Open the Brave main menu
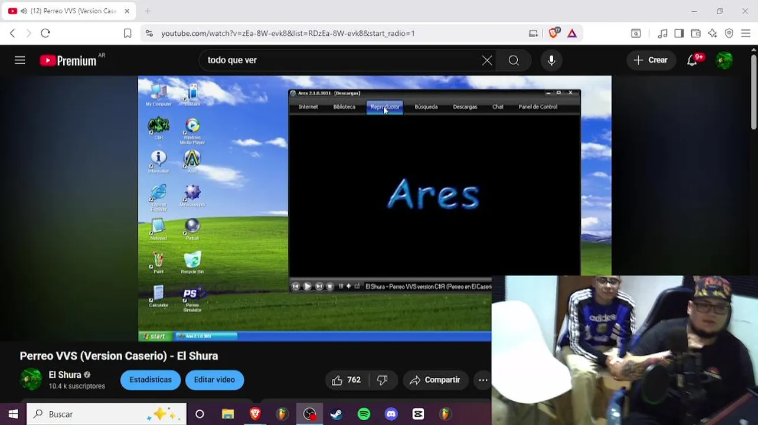 point(746,34)
